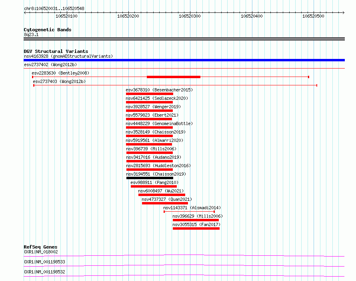356x281 pixels.
Task: Select the red bar under nsv4448229
Action: coord(149,127)
